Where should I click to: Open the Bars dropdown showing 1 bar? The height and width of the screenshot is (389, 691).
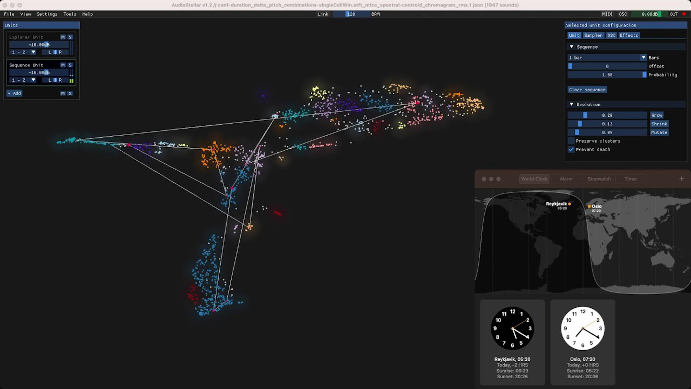coord(607,58)
